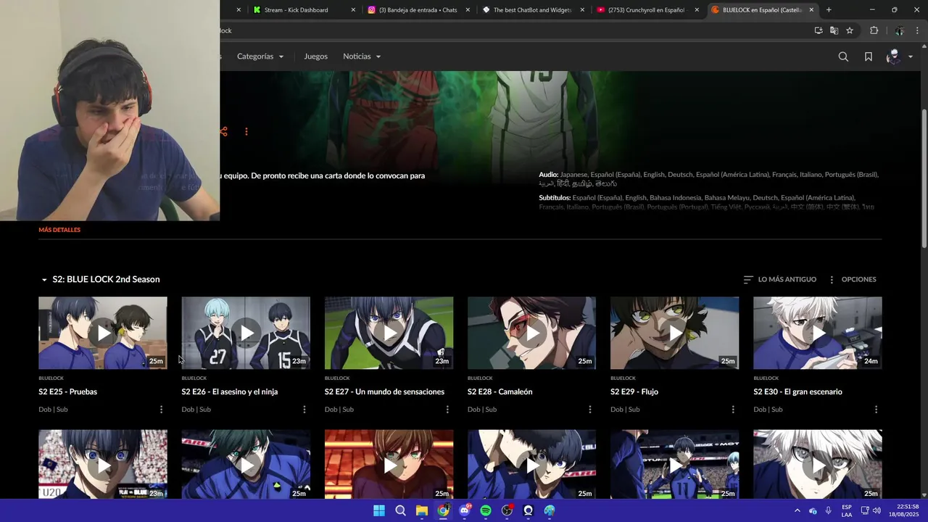
Task: Open OBS Studio from the taskbar
Action: [507, 510]
